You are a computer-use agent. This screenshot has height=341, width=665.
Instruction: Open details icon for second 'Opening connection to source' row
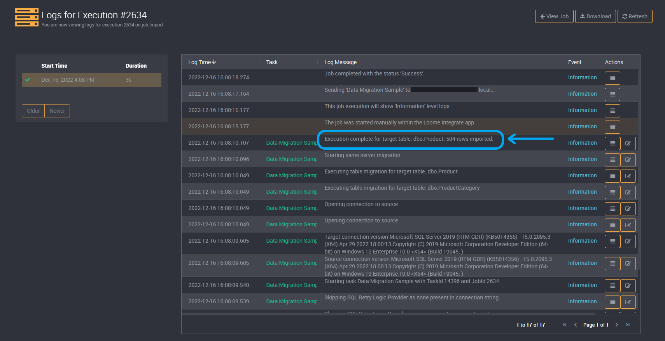point(612,225)
